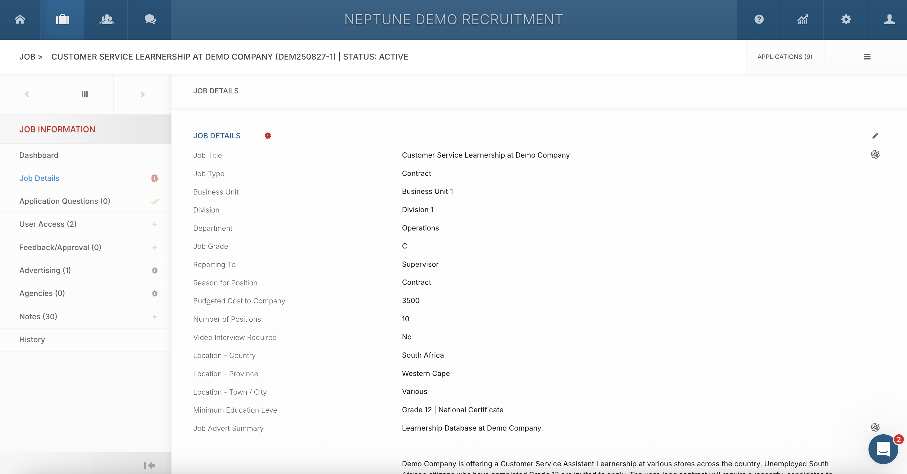
Task: Click the warning badge beside Job Details
Action: [267, 135]
